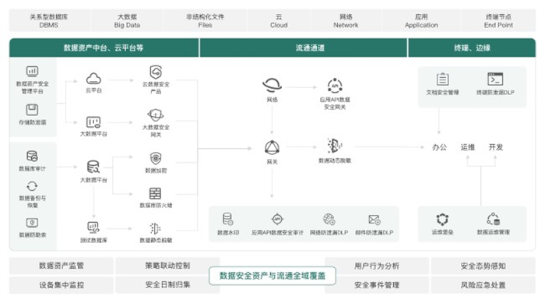Select the 流通通道 header section
The width and height of the screenshot is (545, 303).
click(x=303, y=48)
